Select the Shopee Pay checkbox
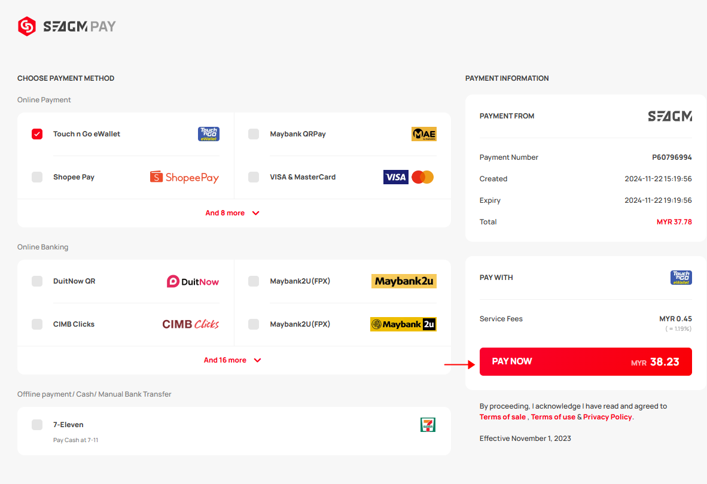This screenshot has height=484, width=707. (37, 177)
